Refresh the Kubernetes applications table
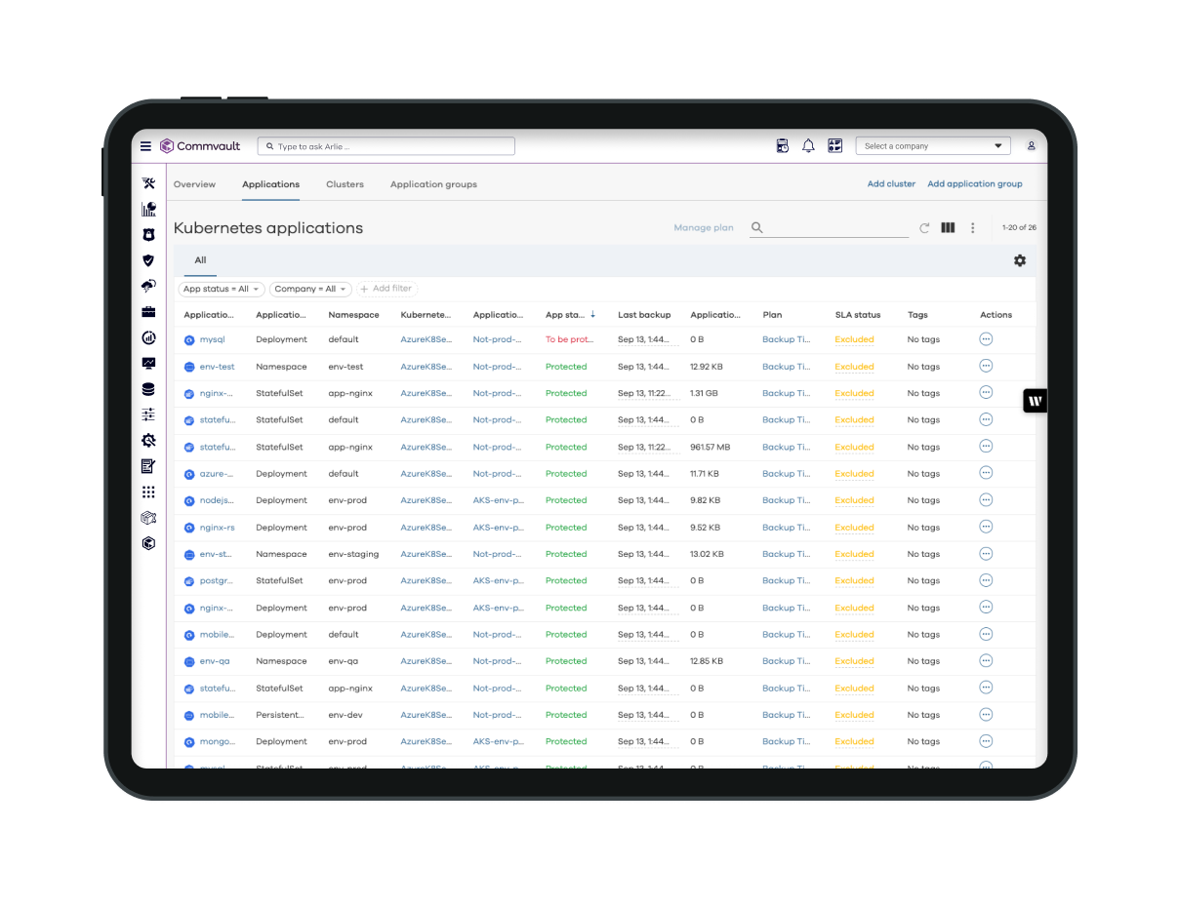The height and width of the screenshot is (906, 1179). point(924,228)
